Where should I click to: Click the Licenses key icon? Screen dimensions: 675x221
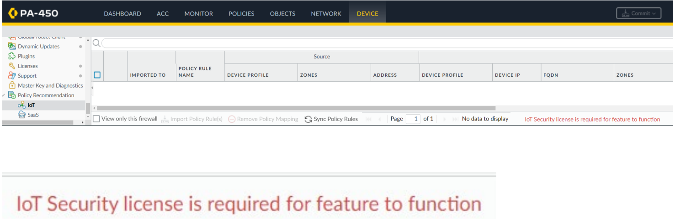point(12,66)
